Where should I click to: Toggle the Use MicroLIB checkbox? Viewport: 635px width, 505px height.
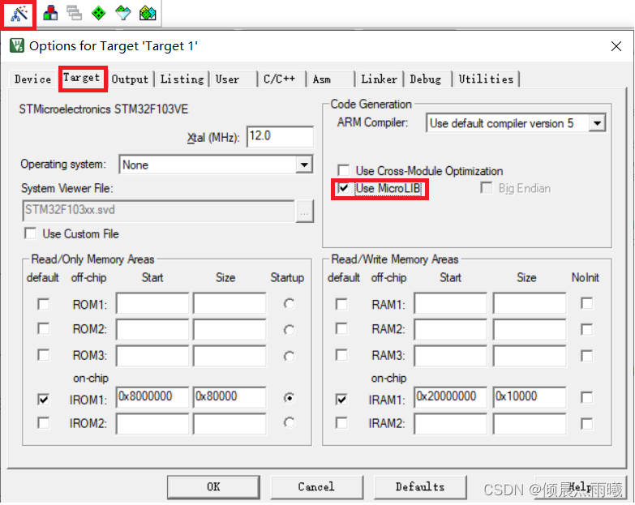pos(343,188)
